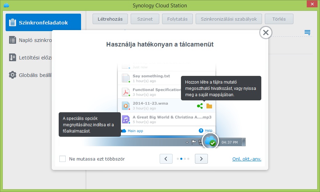Close the tray menu tips dialog
The image size is (320, 192).
(x=266, y=33)
